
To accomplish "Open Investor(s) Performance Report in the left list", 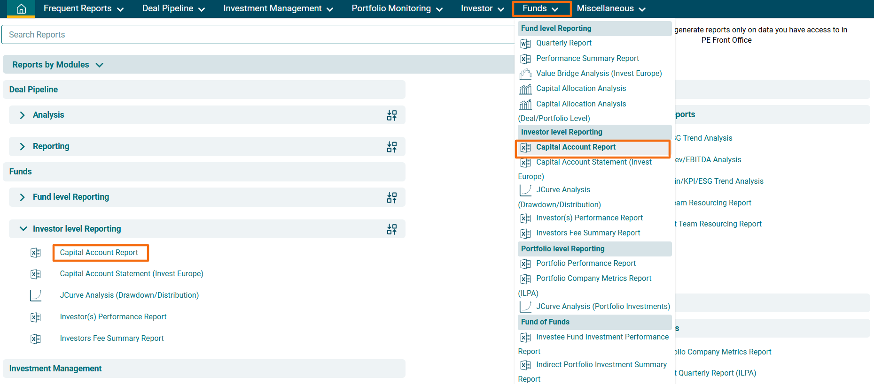I will click(113, 317).
